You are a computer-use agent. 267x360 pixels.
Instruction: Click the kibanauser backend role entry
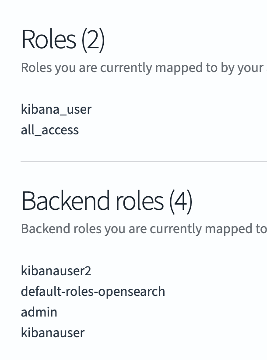(53, 333)
